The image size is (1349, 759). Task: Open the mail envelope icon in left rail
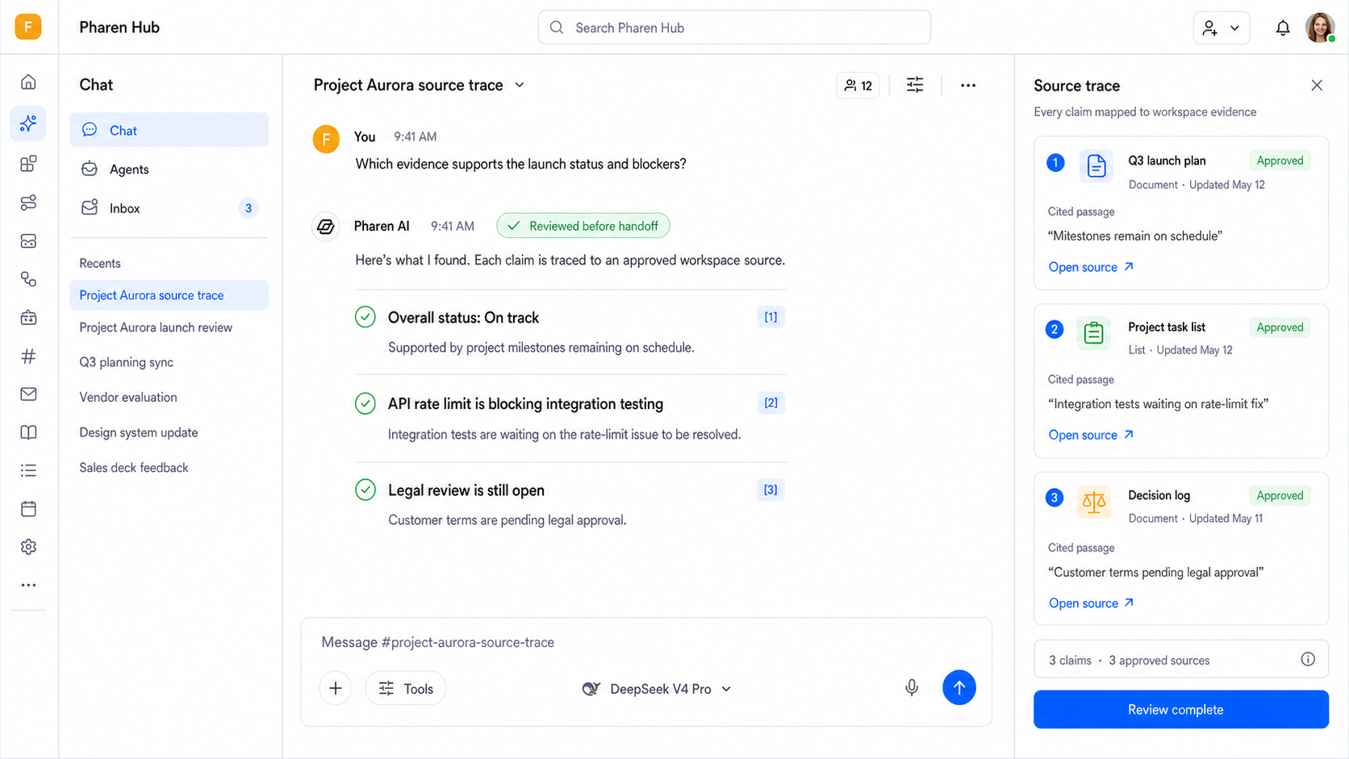28,394
